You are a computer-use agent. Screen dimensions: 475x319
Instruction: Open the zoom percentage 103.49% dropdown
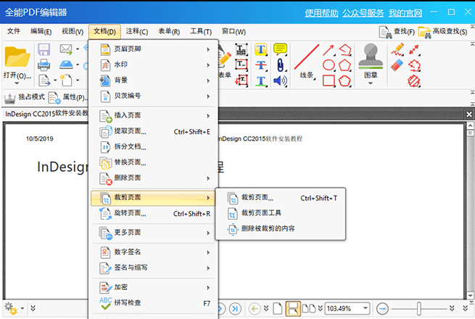366,308
